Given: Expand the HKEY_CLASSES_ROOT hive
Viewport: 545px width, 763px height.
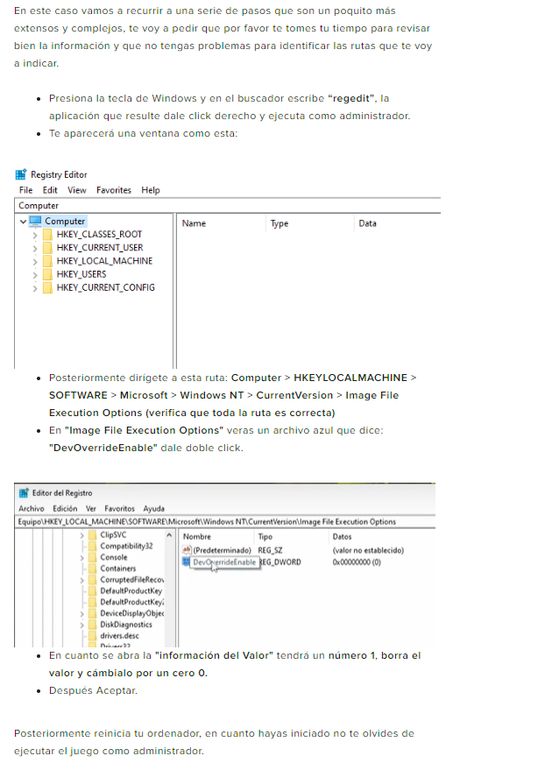Looking at the screenshot, I should [34, 235].
